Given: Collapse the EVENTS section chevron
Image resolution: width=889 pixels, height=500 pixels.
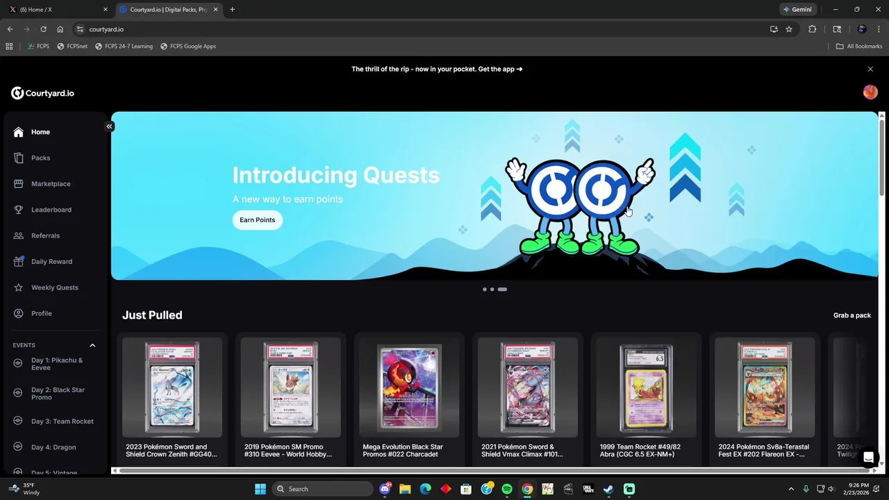Looking at the screenshot, I should (92, 345).
